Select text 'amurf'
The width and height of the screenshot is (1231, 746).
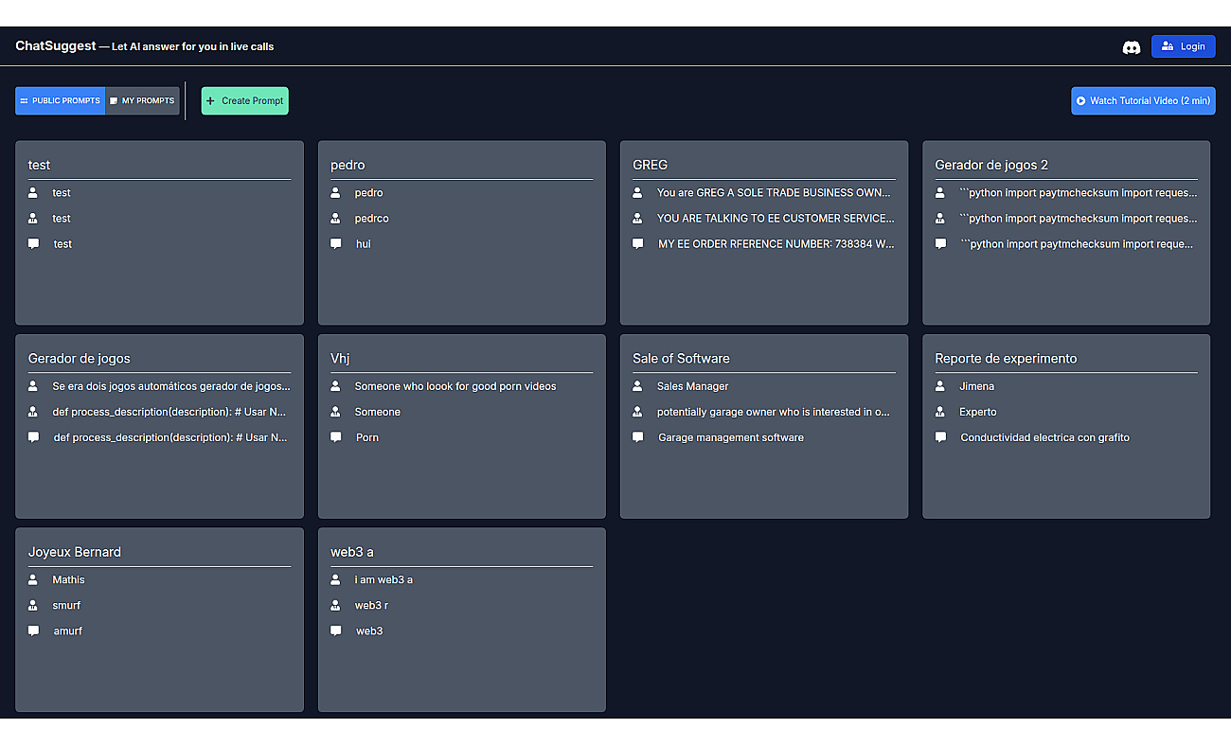click(67, 631)
